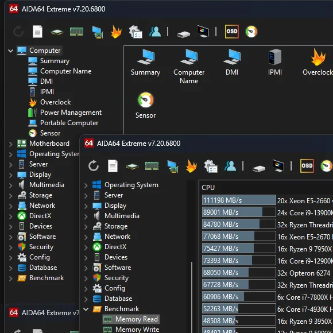Open Sensor gauge large icon in content pane
The image size is (333, 333).
coord(145,105)
